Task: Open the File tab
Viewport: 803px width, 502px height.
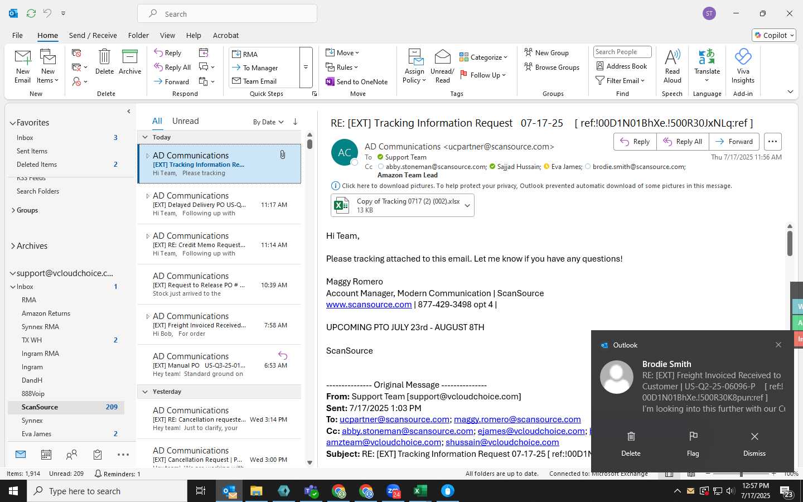Action: [17, 35]
